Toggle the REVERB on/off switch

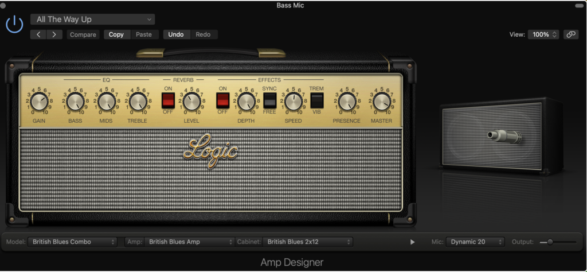pyautogui.click(x=168, y=100)
